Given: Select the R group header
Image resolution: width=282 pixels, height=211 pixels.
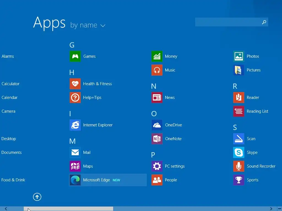Looking at the screenshot, I should [x=235, y=86].
